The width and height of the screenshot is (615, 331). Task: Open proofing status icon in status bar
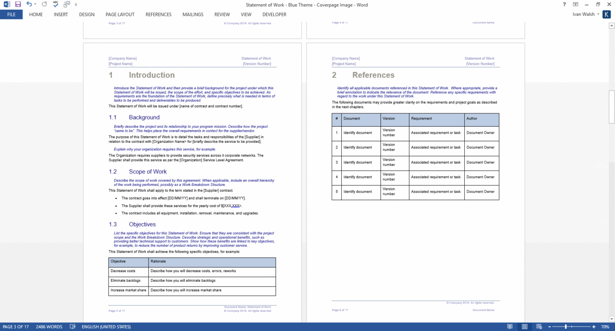pyautogui.click(x=72, y=327)
